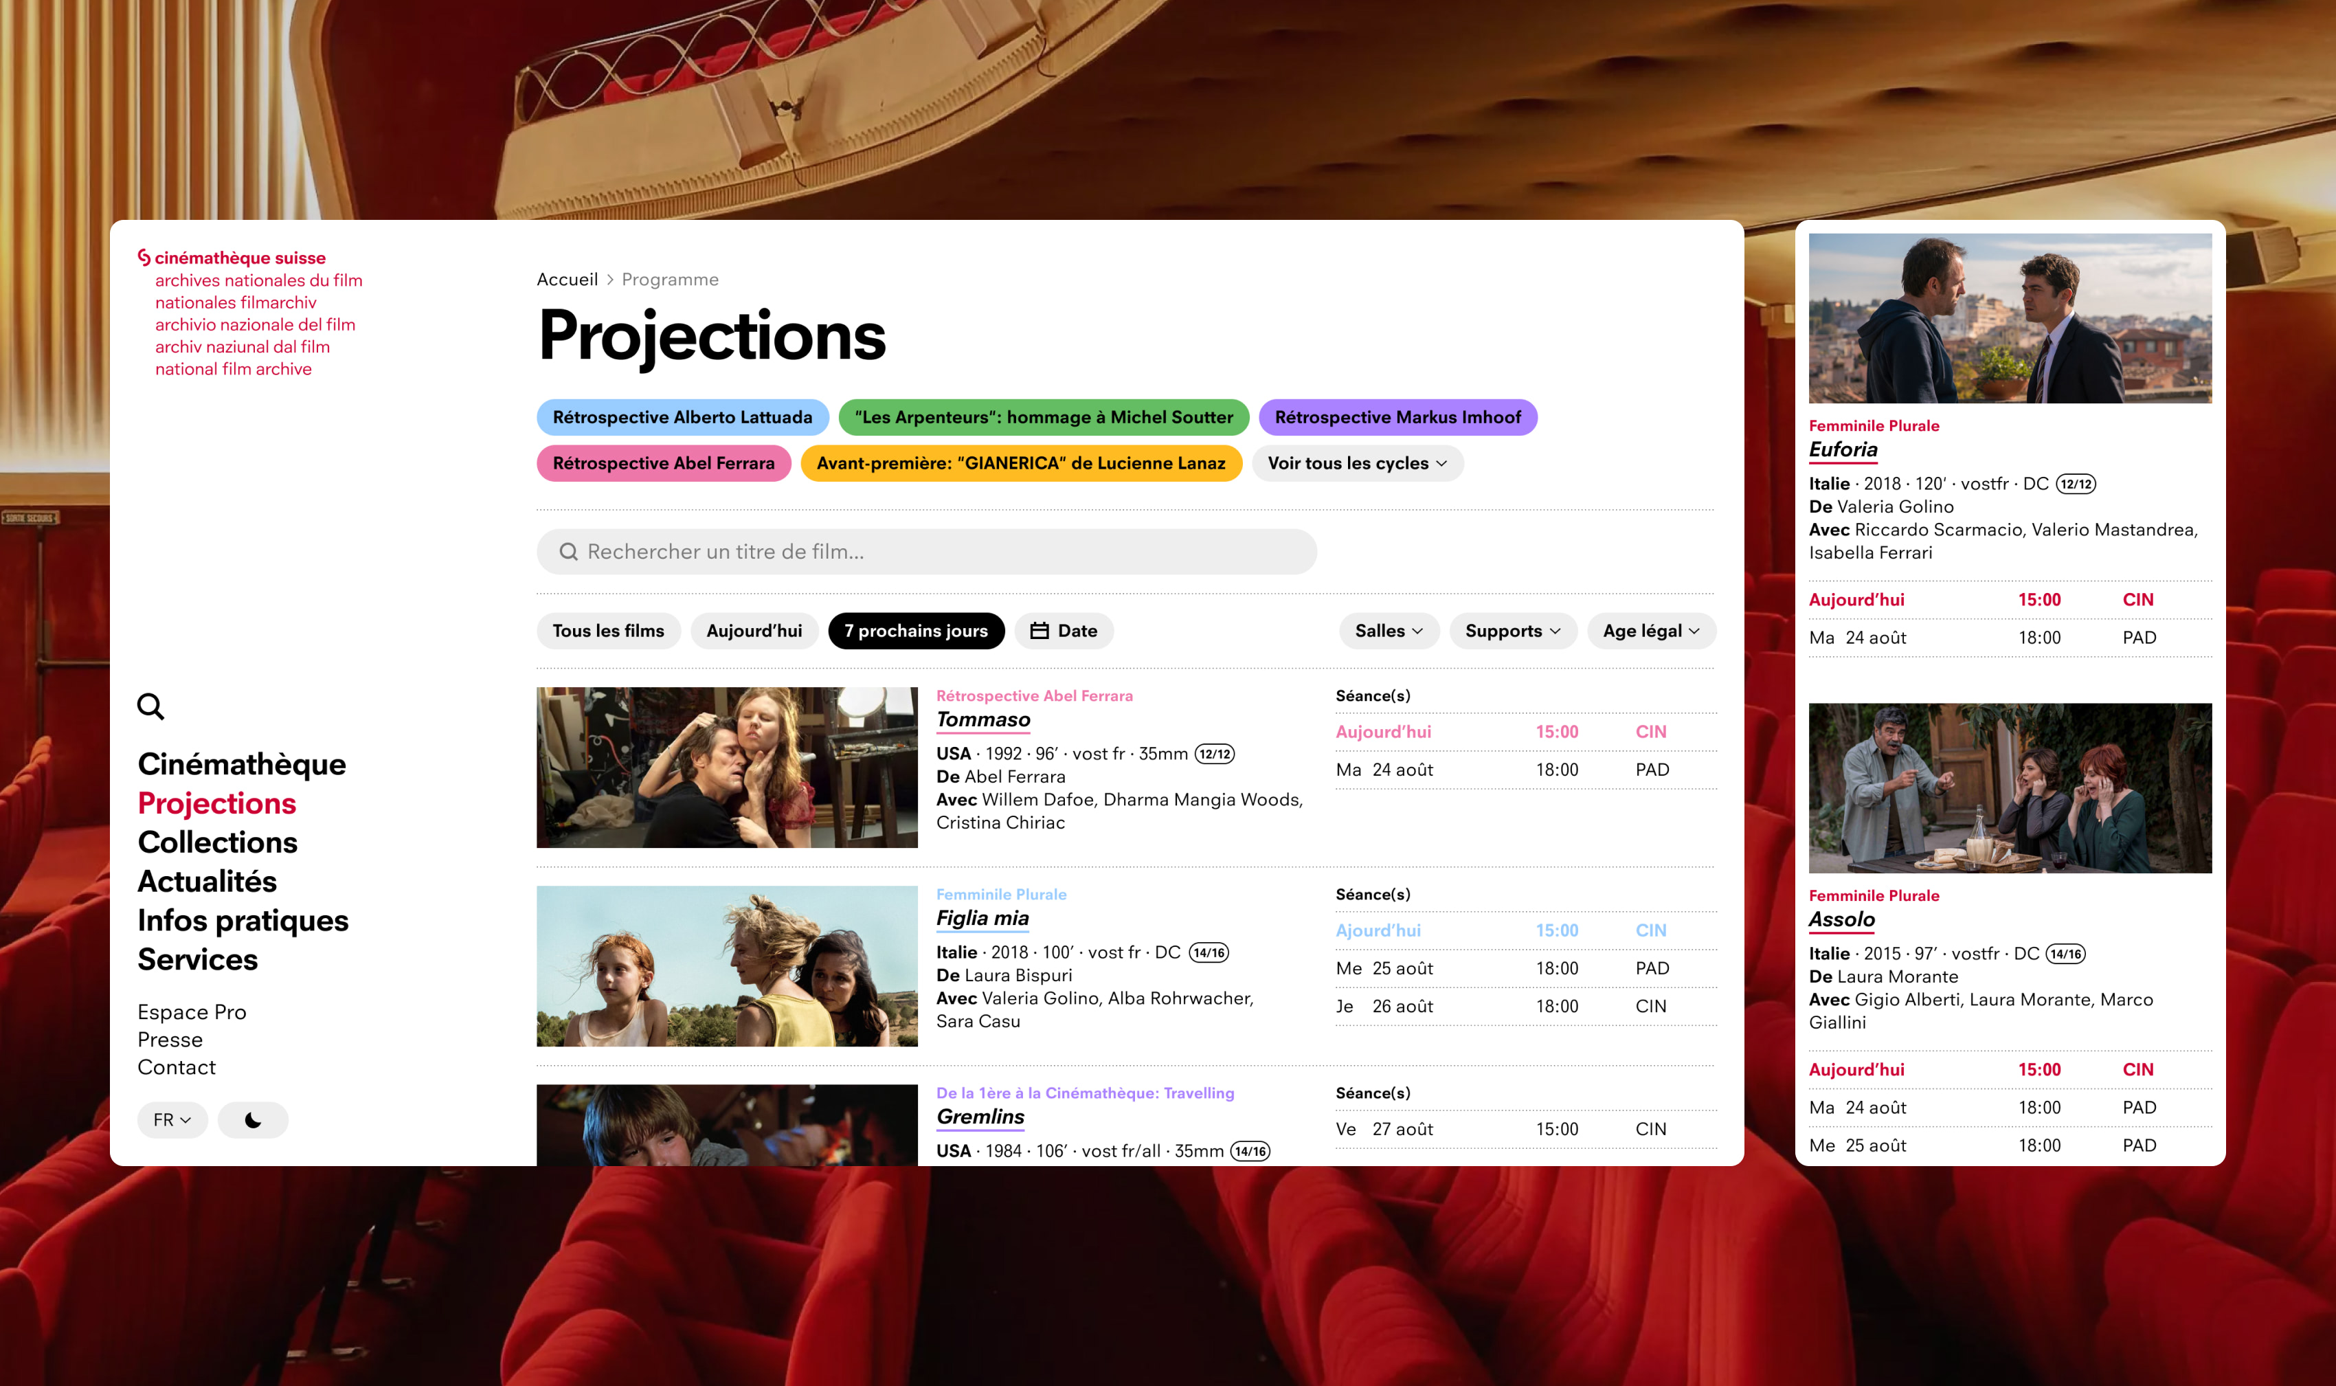The width and height of the screenshot is (2336, 1386).
Task: Expand the Supports dropdown
Action: (x=1512, y=631)
